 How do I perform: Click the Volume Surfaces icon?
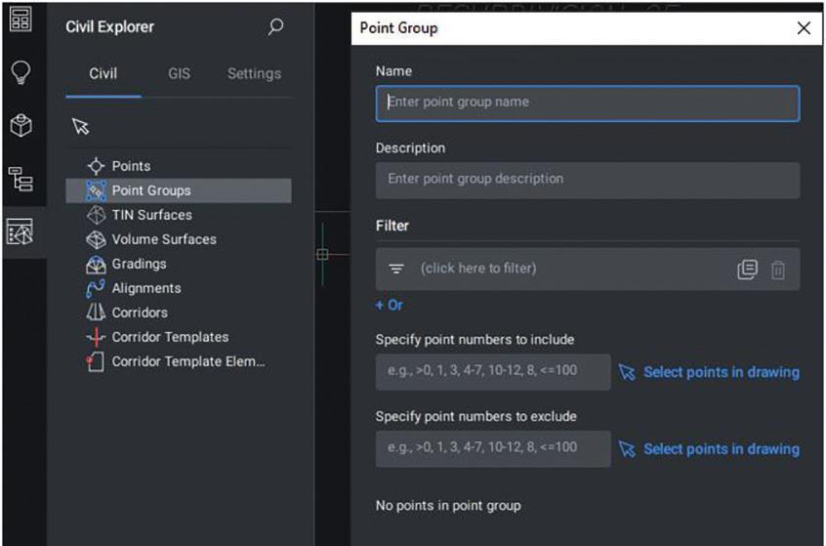pos(96,239)
